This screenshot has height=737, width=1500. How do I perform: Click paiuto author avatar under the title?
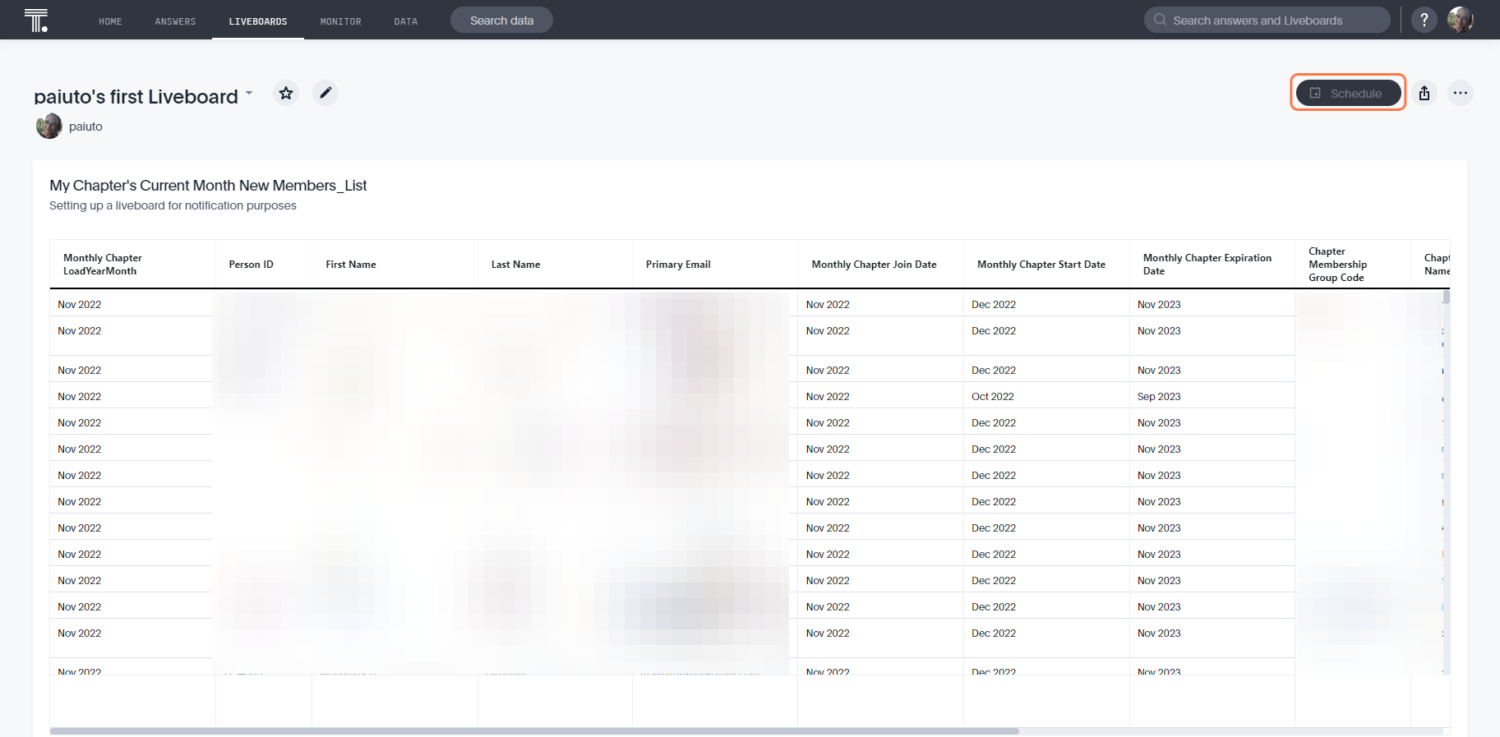(x=49, y=126)
